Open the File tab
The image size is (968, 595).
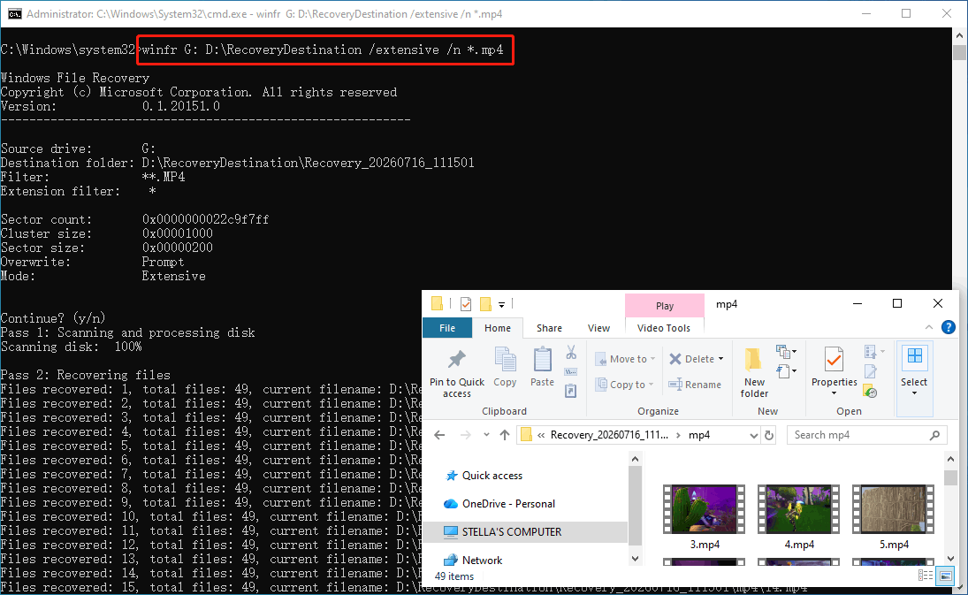click(x=447, y=328)
